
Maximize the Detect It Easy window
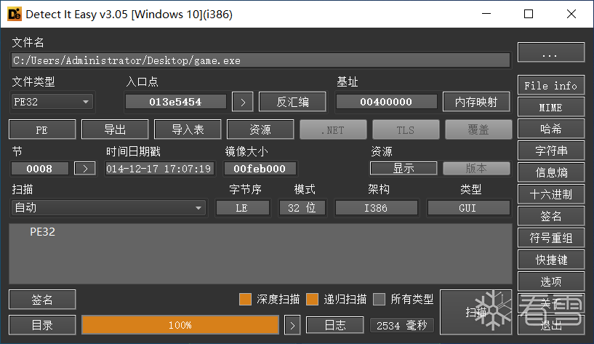[529, 14]
